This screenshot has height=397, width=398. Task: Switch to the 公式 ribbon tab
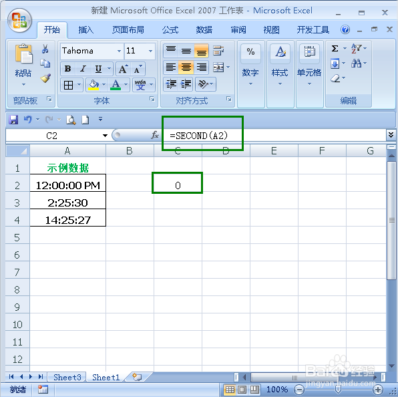[170, 30]
